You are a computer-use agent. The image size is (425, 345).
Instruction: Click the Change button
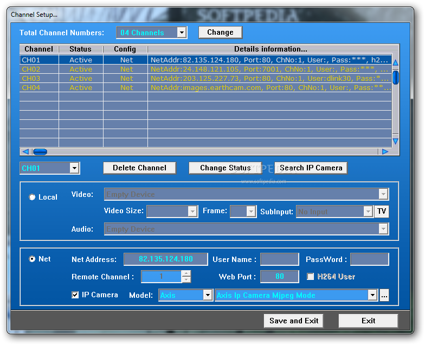click(x=220, y=33)
